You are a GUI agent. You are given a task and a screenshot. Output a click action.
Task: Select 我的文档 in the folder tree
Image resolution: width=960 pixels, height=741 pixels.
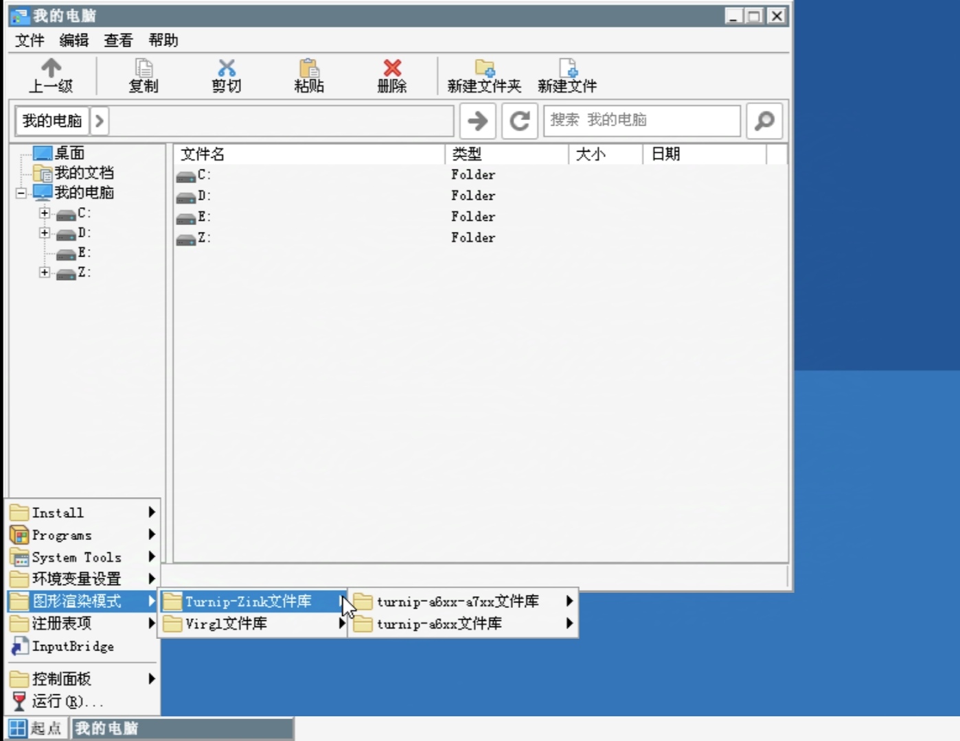pos(84,173)
